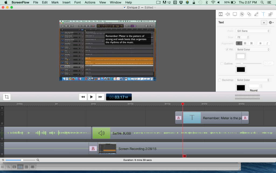Open the Font dropdown showing Gill Sans

click(253, 31)
